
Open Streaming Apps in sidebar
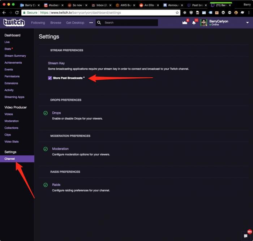click(14, 97)
